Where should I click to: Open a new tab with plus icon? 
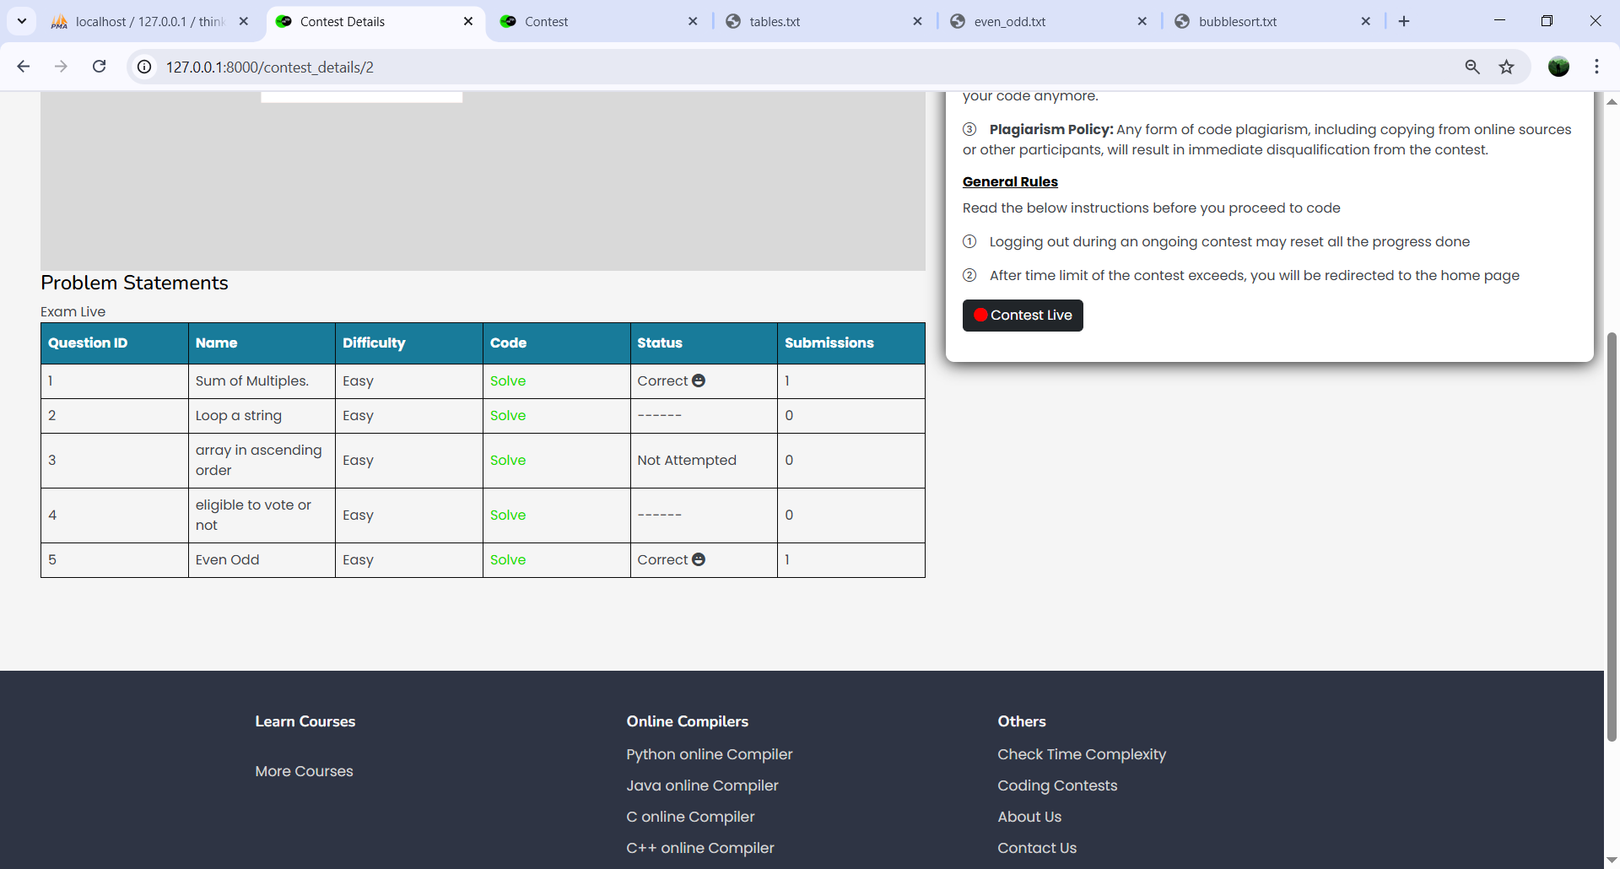[x=1404, y=21]
